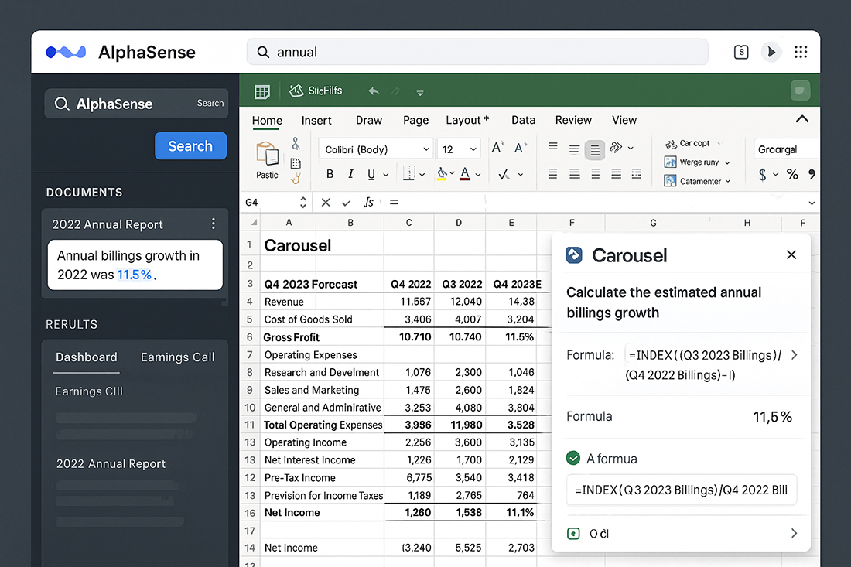Image resolution: width=851 pixels, height=567 pixels.
Task: Open the underline style dropdown arrow
Action: click(386, 175)
